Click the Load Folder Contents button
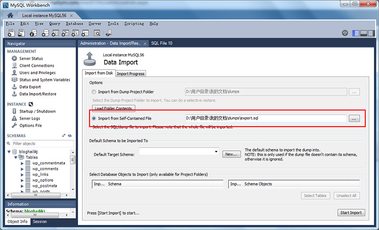 click(x=113, y=108)
